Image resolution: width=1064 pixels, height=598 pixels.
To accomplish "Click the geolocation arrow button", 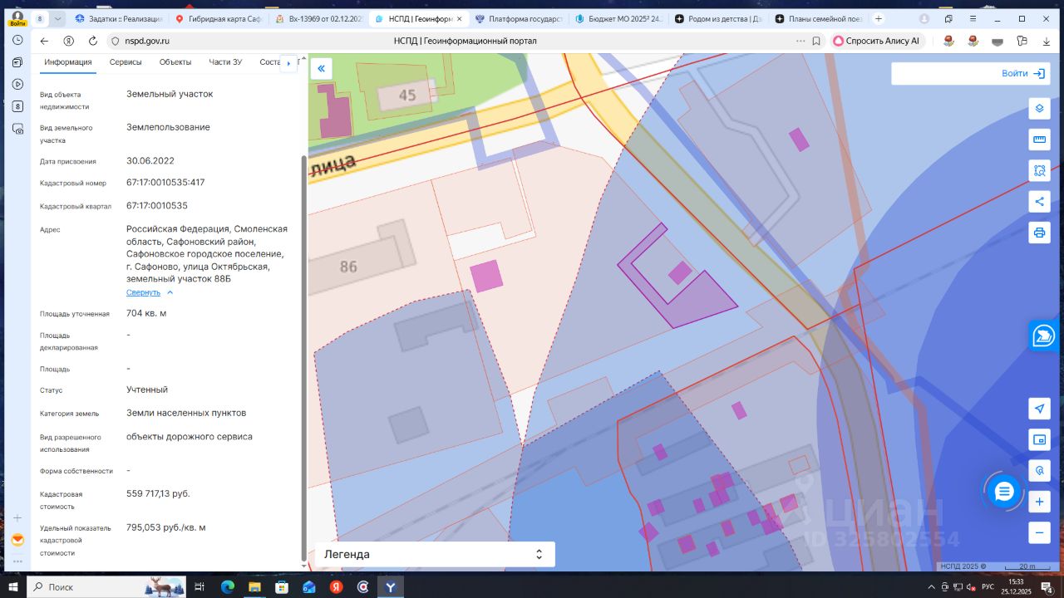I will click(1038, 409).
